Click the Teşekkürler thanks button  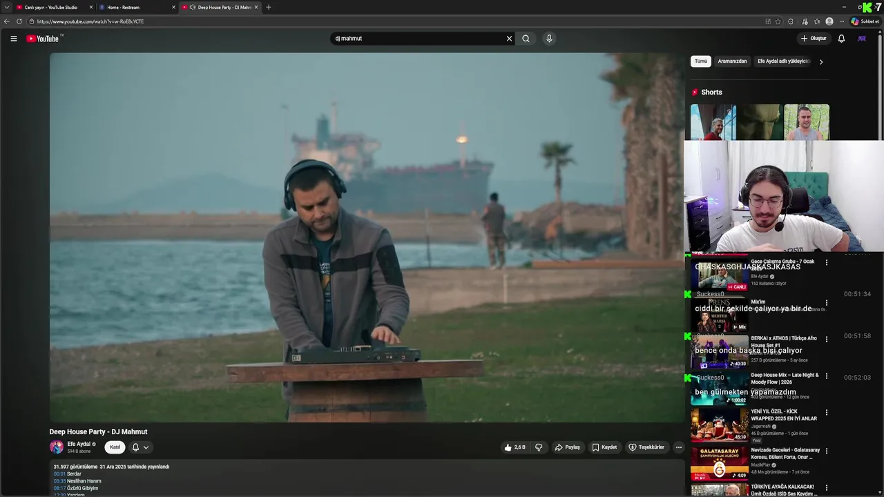pyautogui.click(x=646, y=447)
